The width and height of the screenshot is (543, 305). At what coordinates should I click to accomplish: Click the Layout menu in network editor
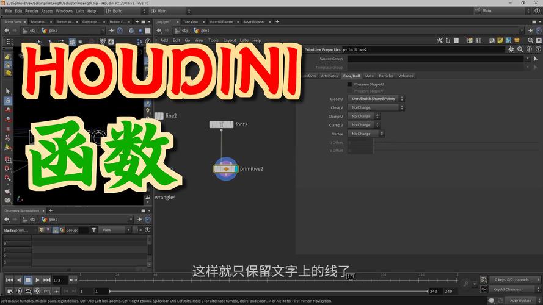click(x=229, y=40)
